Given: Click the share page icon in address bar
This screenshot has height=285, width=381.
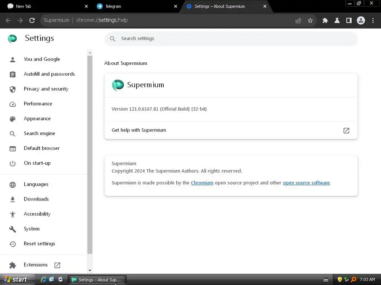Looking at the screenshot, I should [298, 21].
